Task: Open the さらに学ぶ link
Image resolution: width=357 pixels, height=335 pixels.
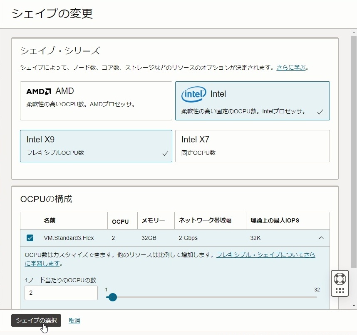Action: (x=291, y=67)
